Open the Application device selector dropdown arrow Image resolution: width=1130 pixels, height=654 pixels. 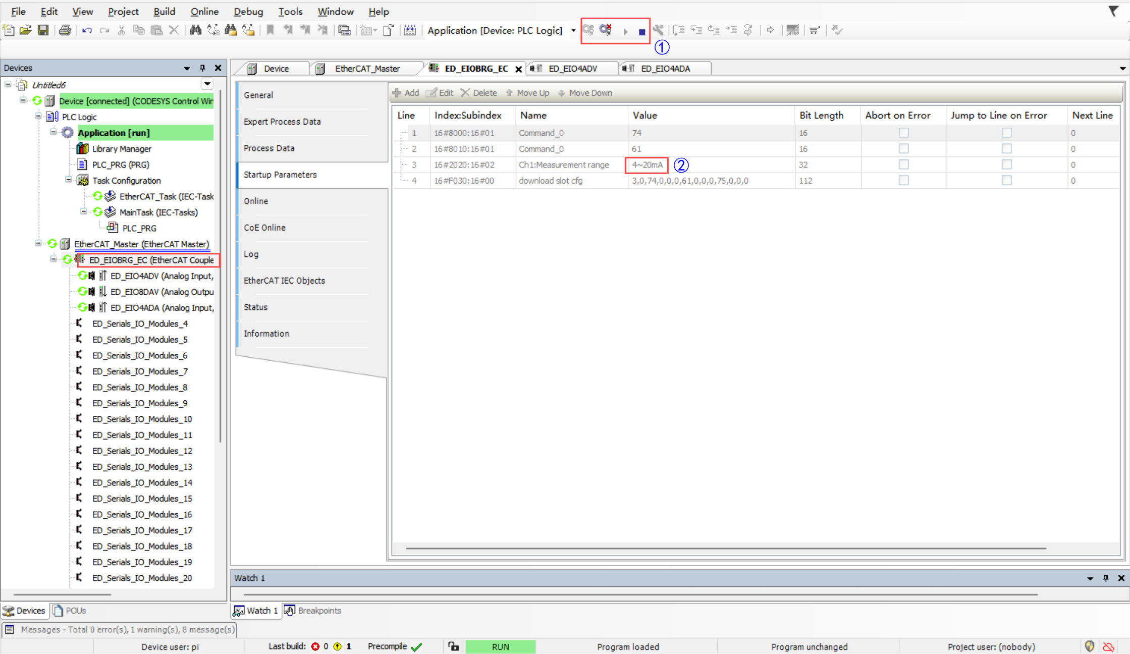(573, 31)
